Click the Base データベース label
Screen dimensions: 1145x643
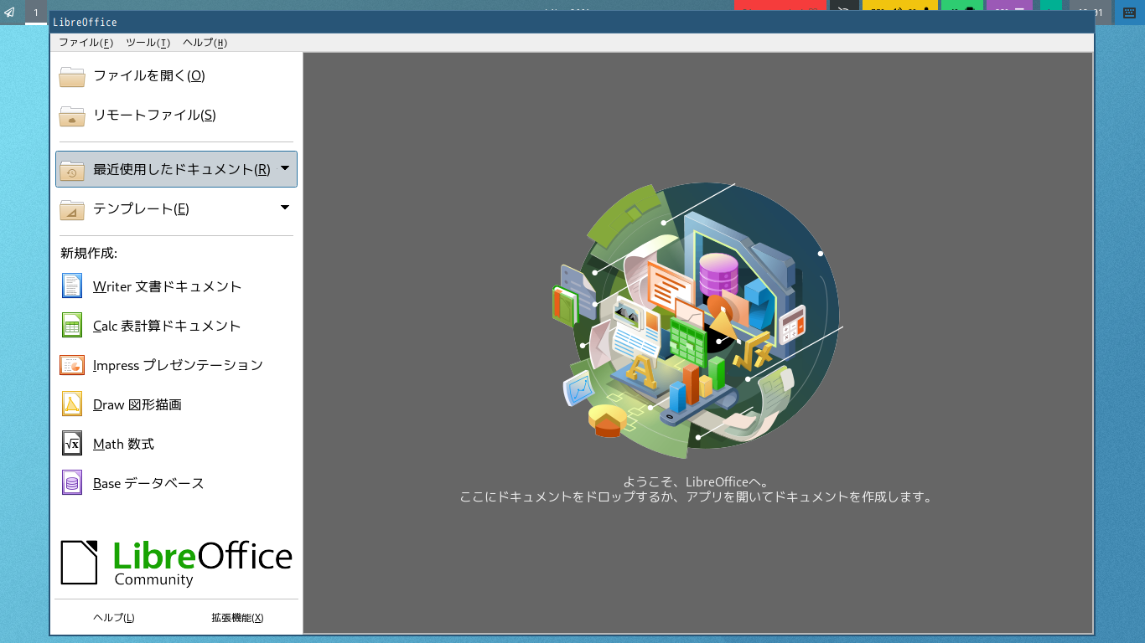coord(148,483)
